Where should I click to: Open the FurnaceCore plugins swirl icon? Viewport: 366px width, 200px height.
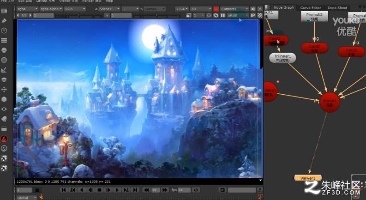(x=4, y=148)
